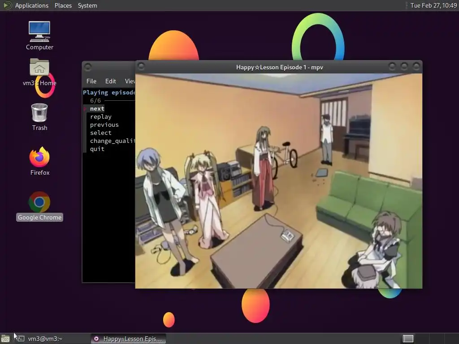Select 'change_quality' option in terminal list
This screenshot has width=459, height=344.
(113, 141)
